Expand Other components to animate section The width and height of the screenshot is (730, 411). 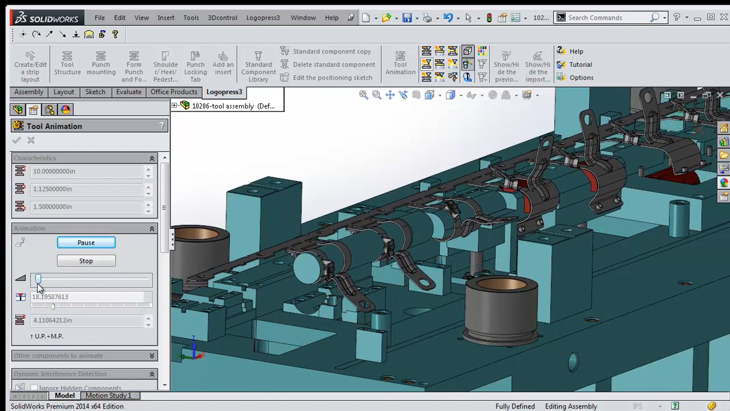click(x=152, y=356)
